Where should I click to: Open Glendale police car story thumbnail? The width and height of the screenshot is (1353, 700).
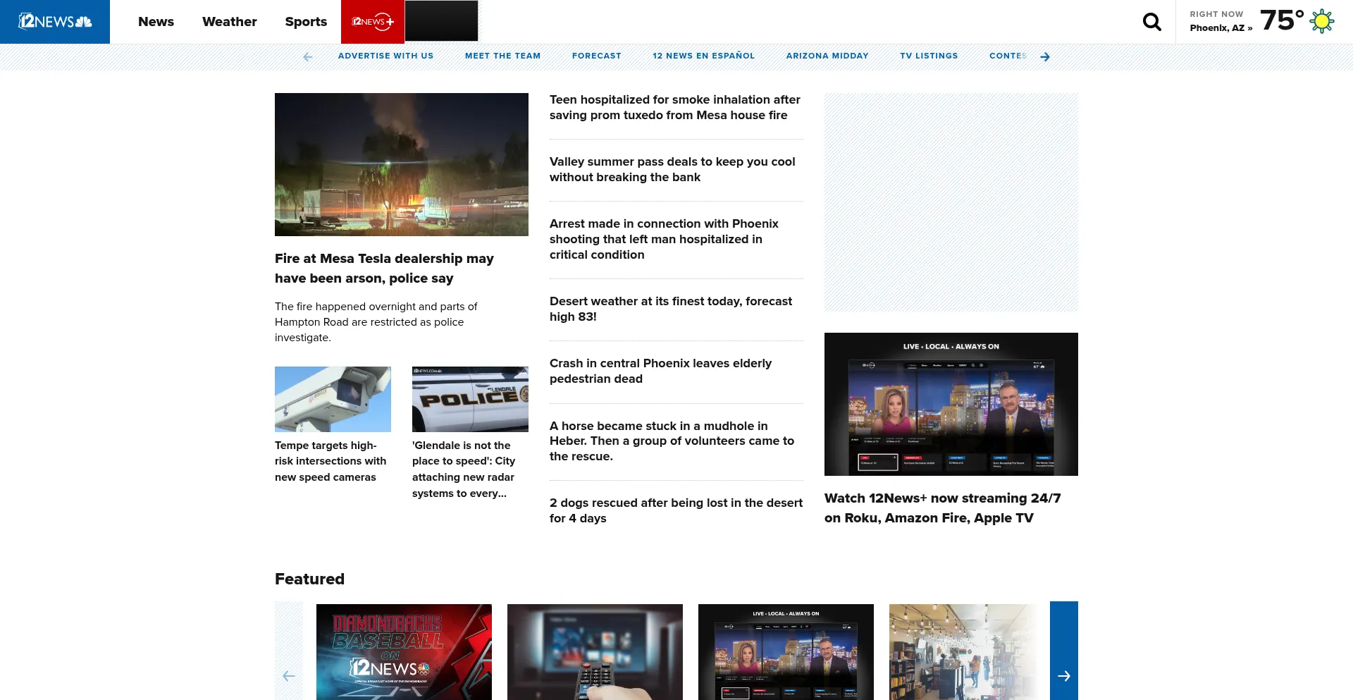470,399
